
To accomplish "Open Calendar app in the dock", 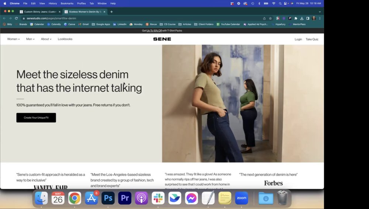I will (x=58, y=198).
